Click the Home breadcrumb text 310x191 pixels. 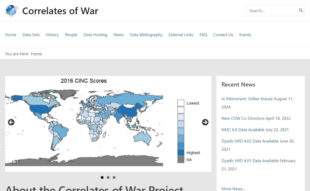click(36, 54)
